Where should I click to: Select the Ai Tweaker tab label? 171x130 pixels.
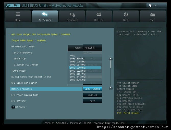[x=45, y=20]
